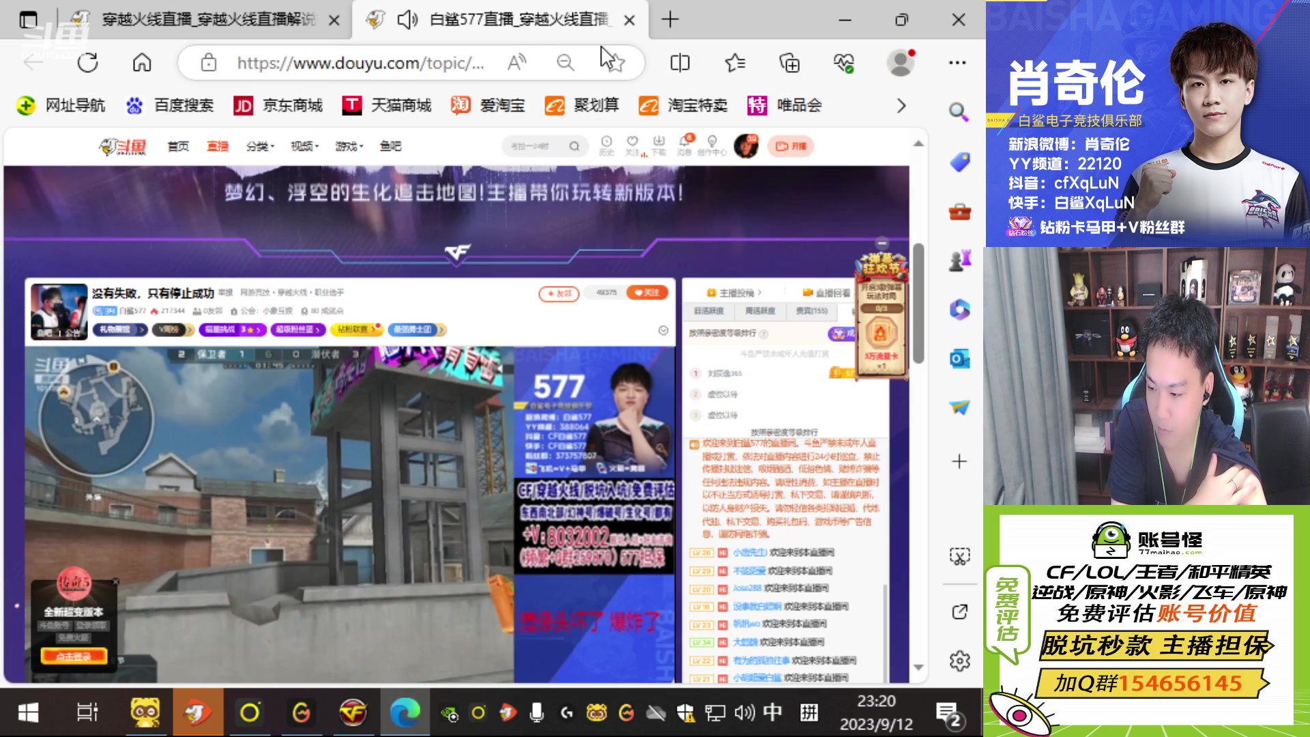Open Browser essentials heart icon

844,63
